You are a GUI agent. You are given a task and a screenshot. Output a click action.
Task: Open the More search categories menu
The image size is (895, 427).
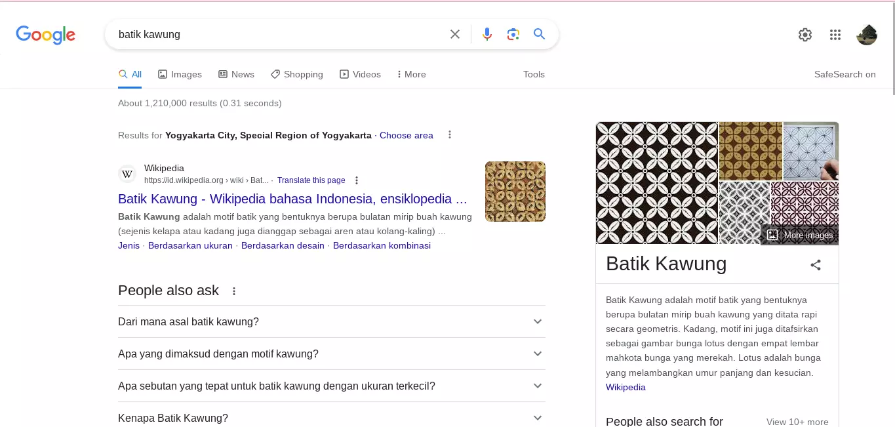[411, 74]
